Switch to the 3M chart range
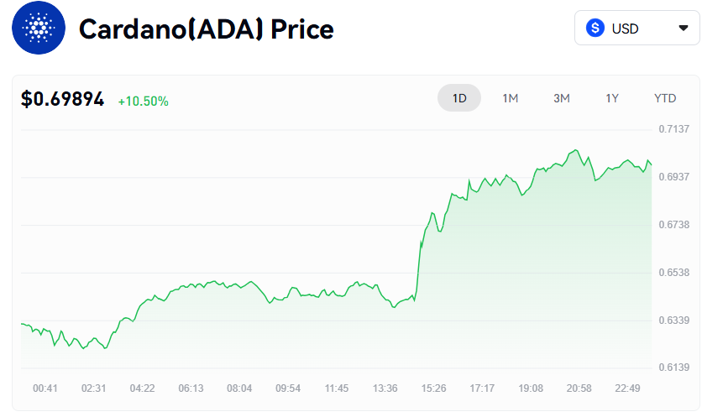 pos(562,98)
